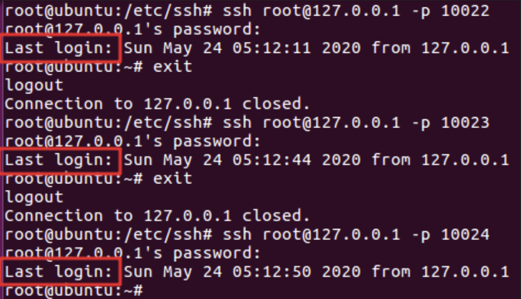Click the first highlighted 'Last login:' label
This screenshot has height=299, width=521.
59,48
